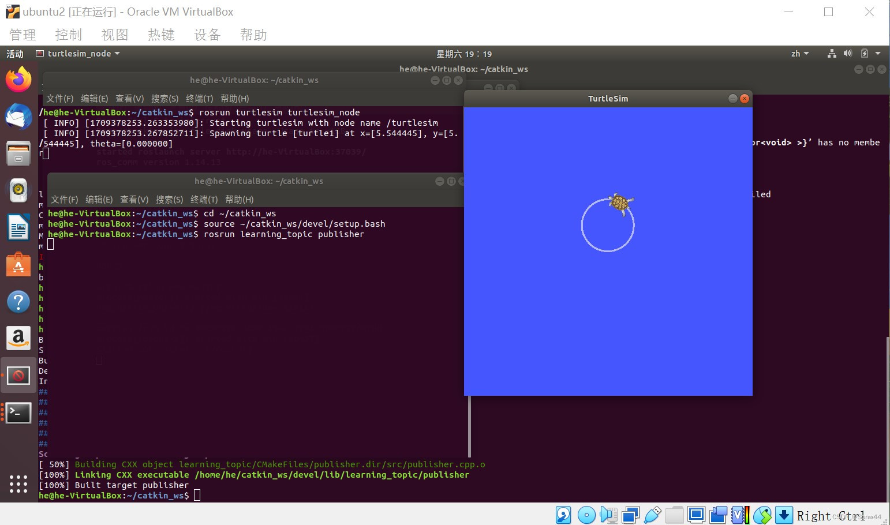Open 终端(T) menu in publisher terminal
The image size is (890, 525).
tap(204, 200)
